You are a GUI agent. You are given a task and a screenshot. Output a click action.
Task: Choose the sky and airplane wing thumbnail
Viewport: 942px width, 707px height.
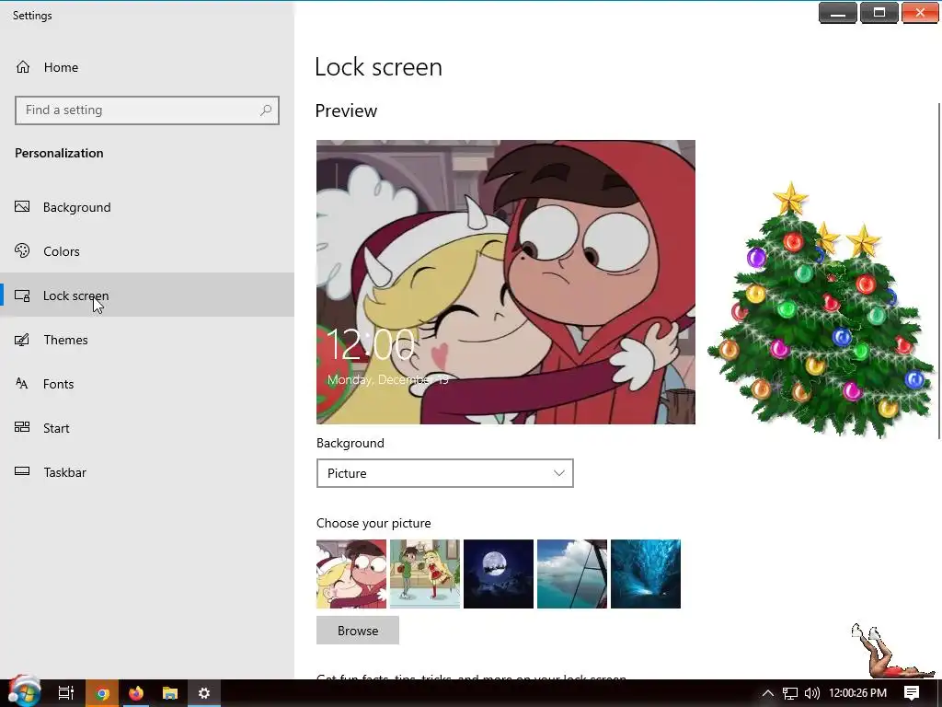click(572, 574)
